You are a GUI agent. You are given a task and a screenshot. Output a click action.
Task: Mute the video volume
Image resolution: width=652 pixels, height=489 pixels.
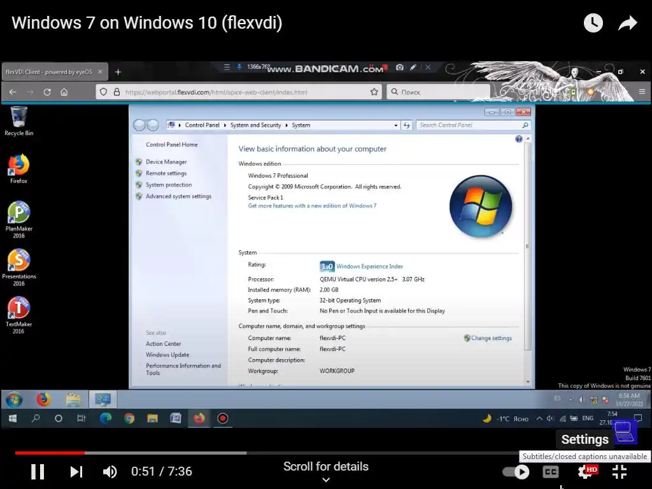110,472
